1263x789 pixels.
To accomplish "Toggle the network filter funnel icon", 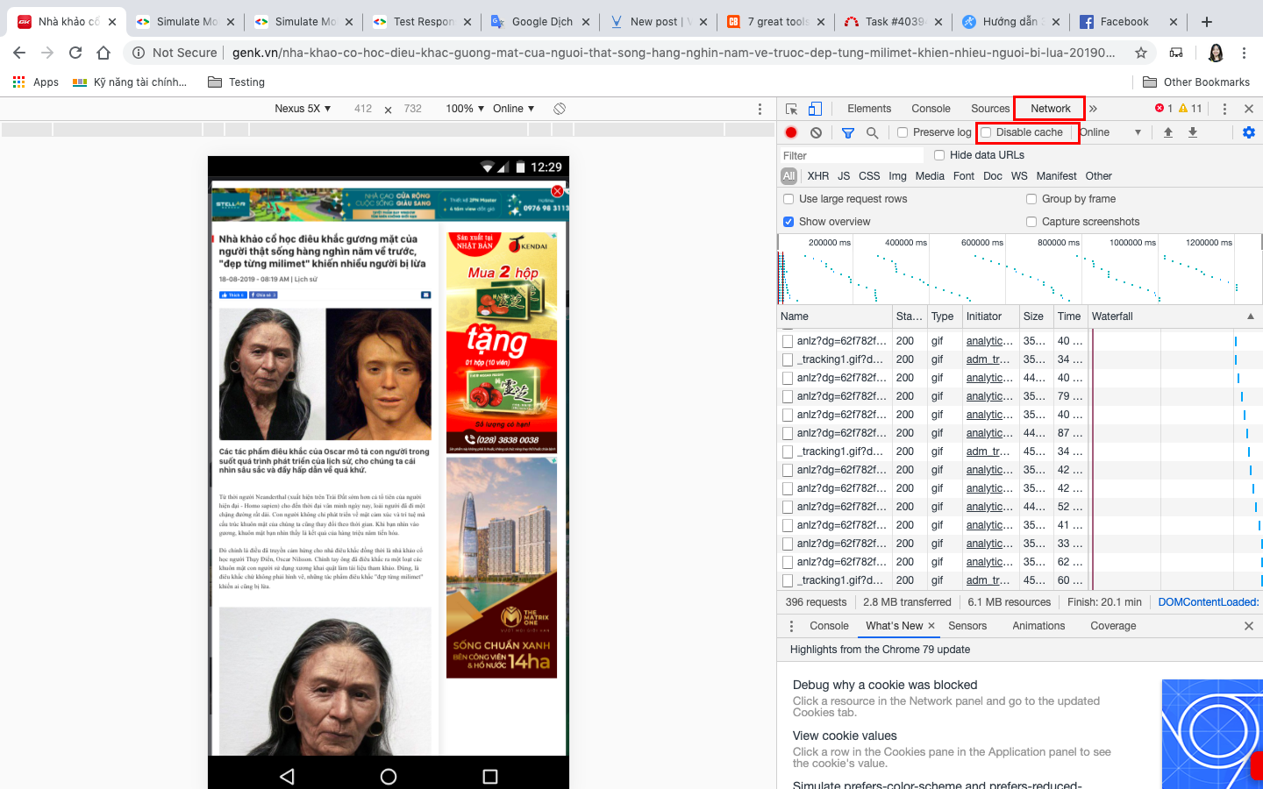I will [848, 132].
